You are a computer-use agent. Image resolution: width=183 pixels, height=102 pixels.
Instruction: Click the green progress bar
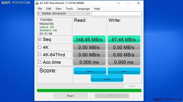point(89,91)
